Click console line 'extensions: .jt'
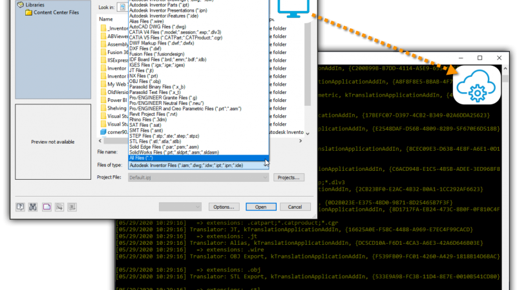Viewport: 517px width, 290px height. tap(227, 236)
